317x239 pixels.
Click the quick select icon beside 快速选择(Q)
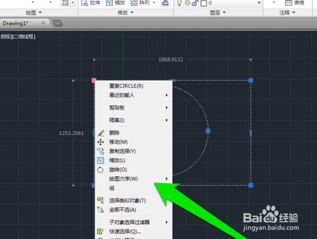[x=100, y=231]
